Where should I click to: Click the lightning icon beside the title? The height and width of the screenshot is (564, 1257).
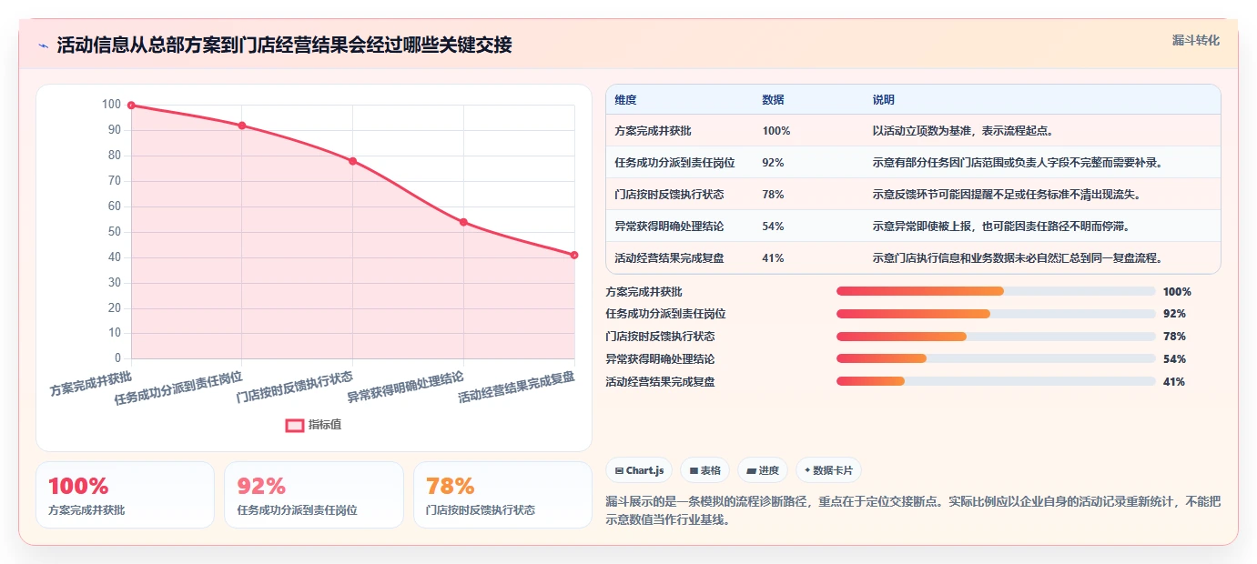[43, 45]
